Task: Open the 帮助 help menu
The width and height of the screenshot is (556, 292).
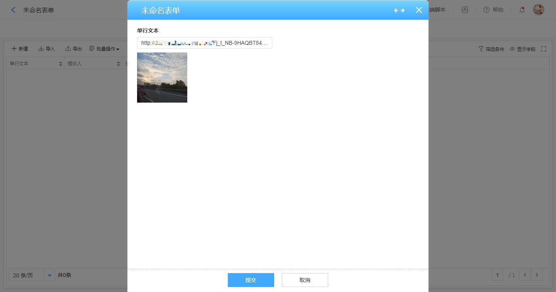Action: tap(493, 10)
